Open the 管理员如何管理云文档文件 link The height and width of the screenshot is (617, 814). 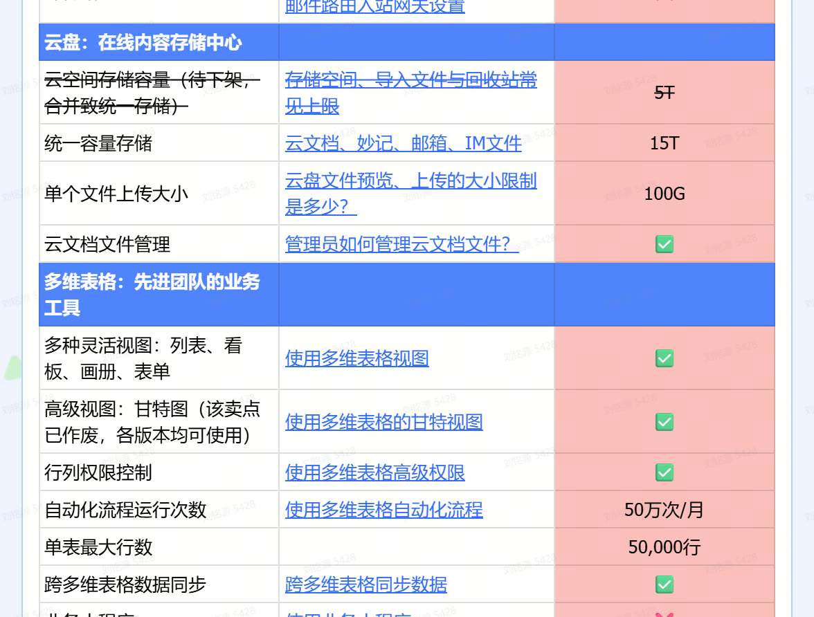point(401,244)
